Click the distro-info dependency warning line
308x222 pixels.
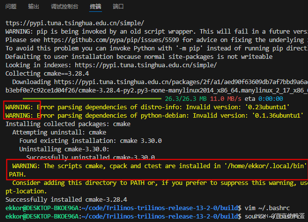click(x=148, y=107)
